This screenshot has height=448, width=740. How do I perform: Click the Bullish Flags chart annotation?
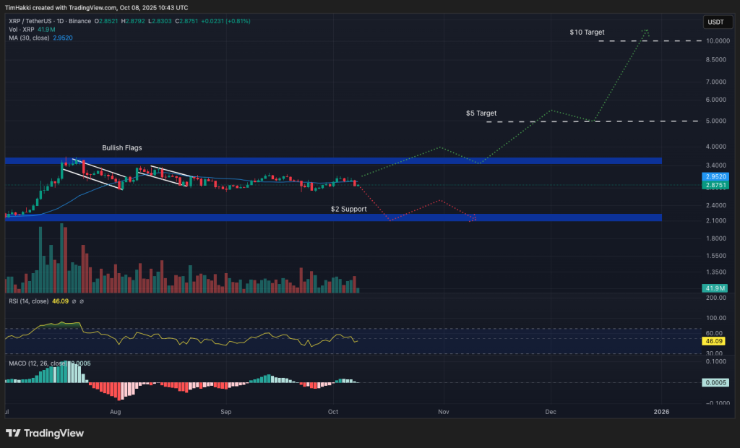pyautogui.click(x=121, y=147)
